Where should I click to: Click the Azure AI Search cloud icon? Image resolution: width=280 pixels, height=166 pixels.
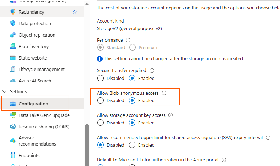[13, 81]
